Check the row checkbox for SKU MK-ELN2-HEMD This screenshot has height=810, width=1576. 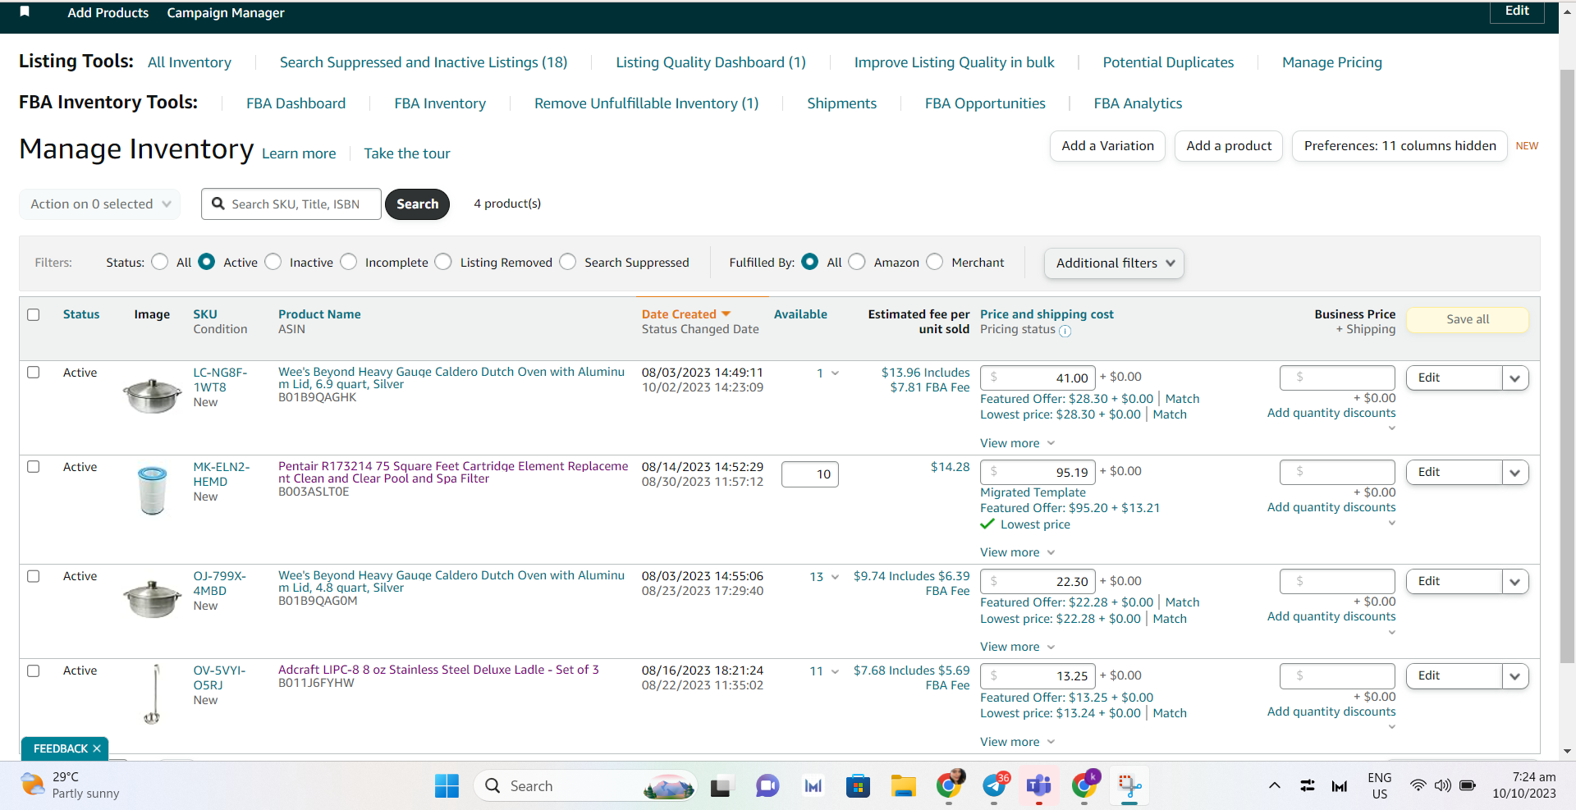click(x=34, y=466)
